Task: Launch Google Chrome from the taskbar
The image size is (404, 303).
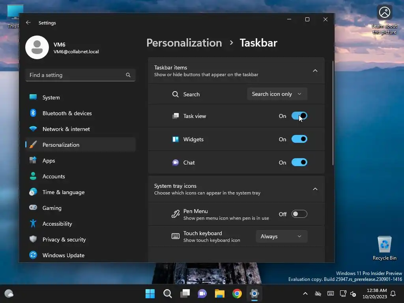Action: pyautogui.click(x=237, y=294)
